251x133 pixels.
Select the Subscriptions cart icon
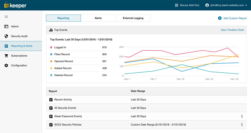point(6,56)
